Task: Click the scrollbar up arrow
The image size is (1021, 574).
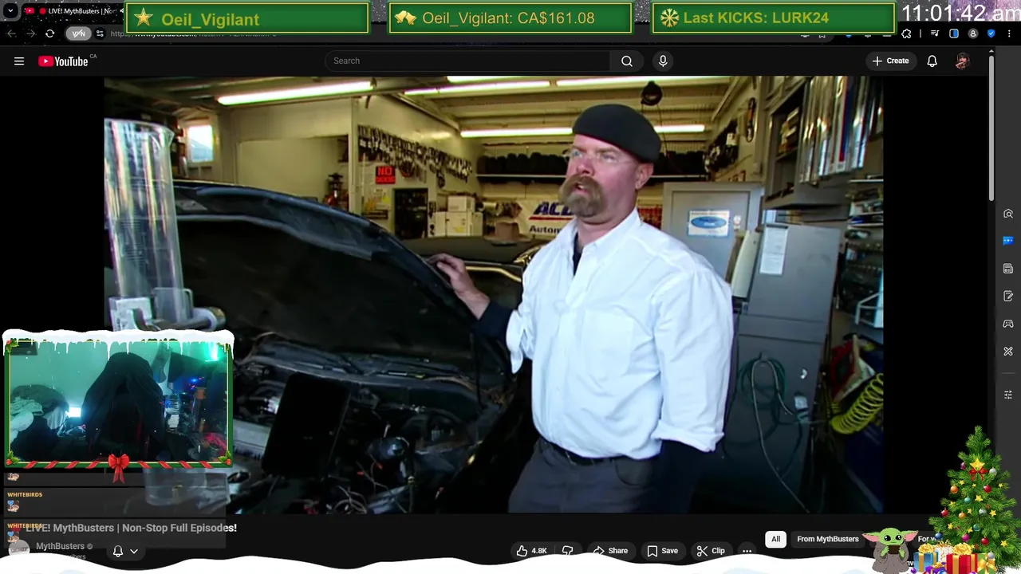Action: tap(991, 52)
